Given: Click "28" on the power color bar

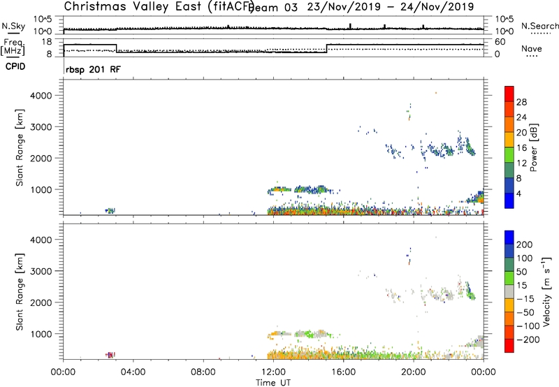Looking at the screenshot, I should tap(521, 102).
